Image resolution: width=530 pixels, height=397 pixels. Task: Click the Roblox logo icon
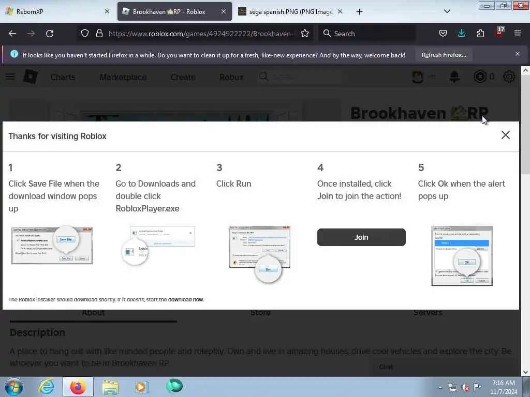(x=31, y=77)
